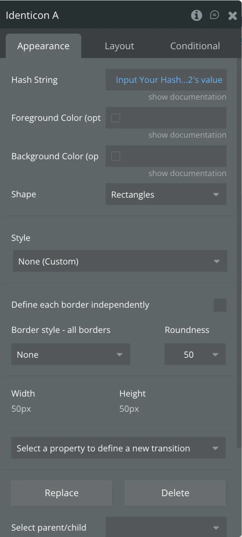This screenshot has width=242, height=537.
Task: Open the comments bubble icon
Action: [x=215, y=15]
